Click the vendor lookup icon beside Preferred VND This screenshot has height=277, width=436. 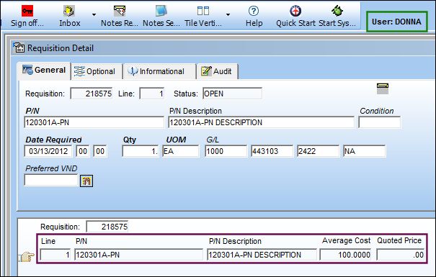pos(86,181)
